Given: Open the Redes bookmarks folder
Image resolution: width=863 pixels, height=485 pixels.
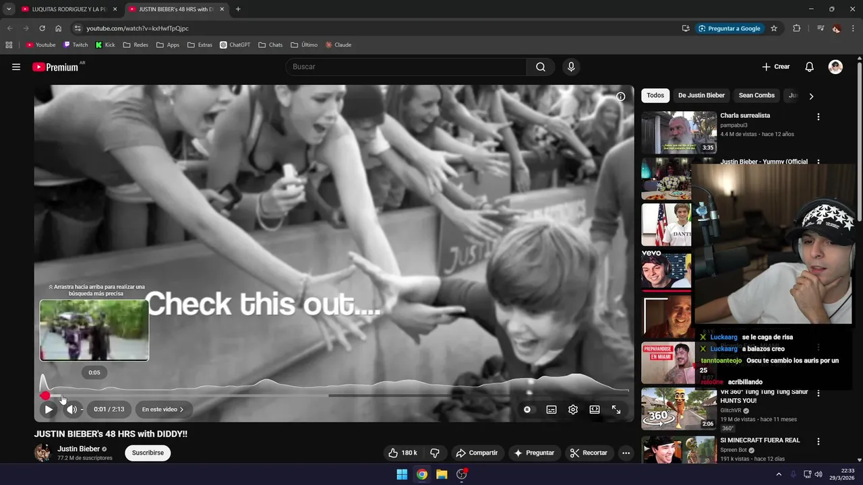Looking at the screenshot, I should point(136,45).
